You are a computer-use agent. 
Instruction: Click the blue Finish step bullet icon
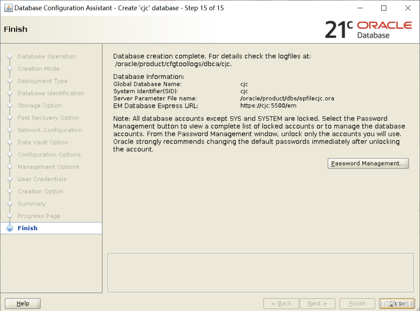10,228
